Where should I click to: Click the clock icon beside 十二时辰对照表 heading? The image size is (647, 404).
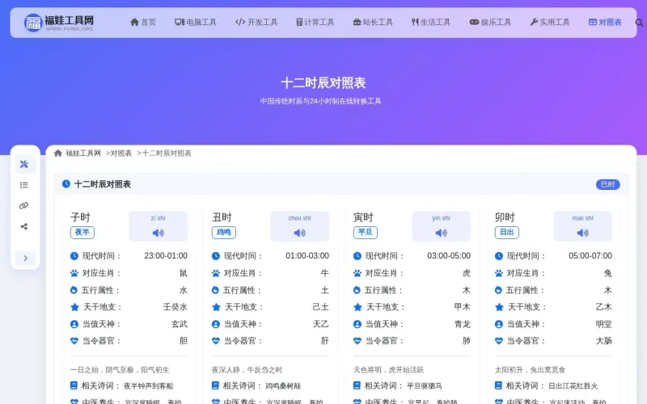click(x=66, y=184)
